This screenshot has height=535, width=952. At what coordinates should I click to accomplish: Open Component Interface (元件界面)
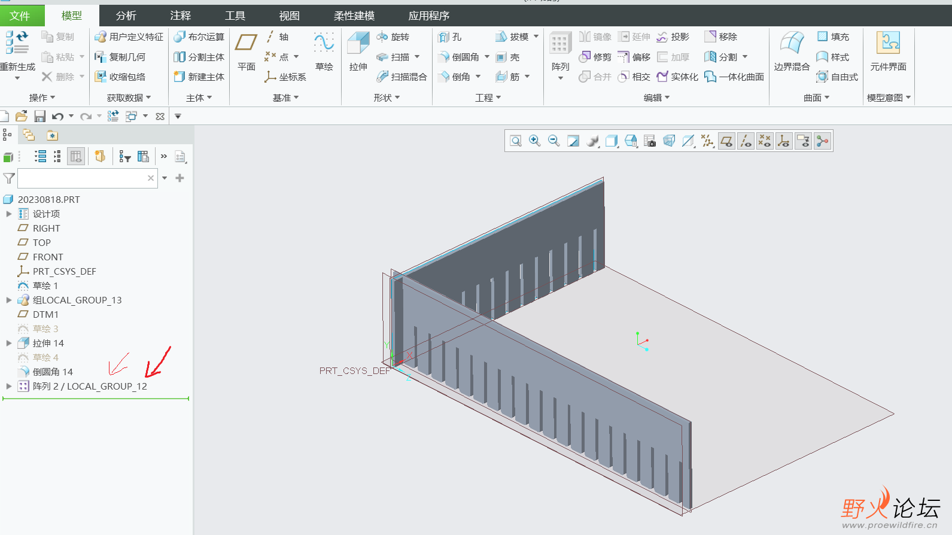tap(888, 52)
